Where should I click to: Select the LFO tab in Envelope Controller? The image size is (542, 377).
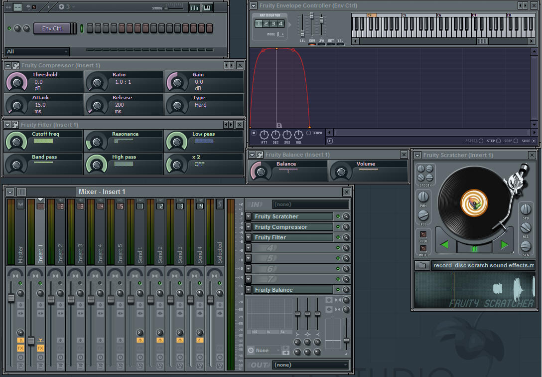[x=321, y=44]
